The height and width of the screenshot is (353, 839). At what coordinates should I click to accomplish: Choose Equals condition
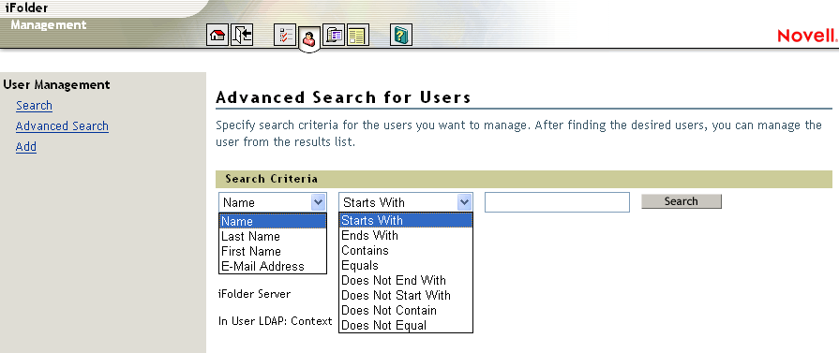click(x=406, y=265)
